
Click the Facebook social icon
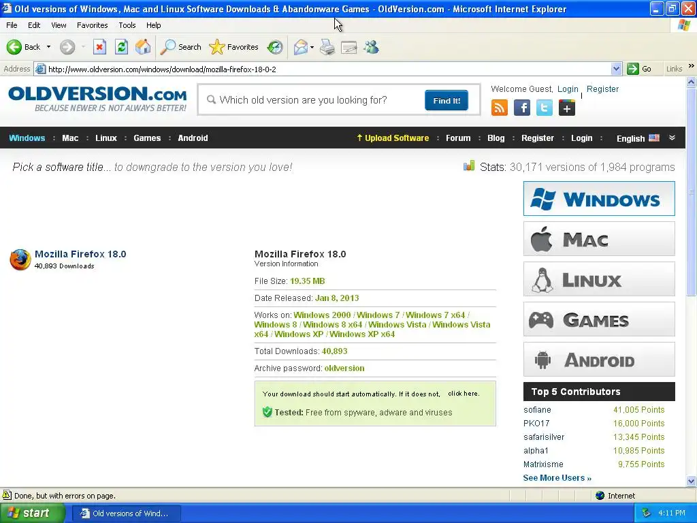[x=522, y=108]
